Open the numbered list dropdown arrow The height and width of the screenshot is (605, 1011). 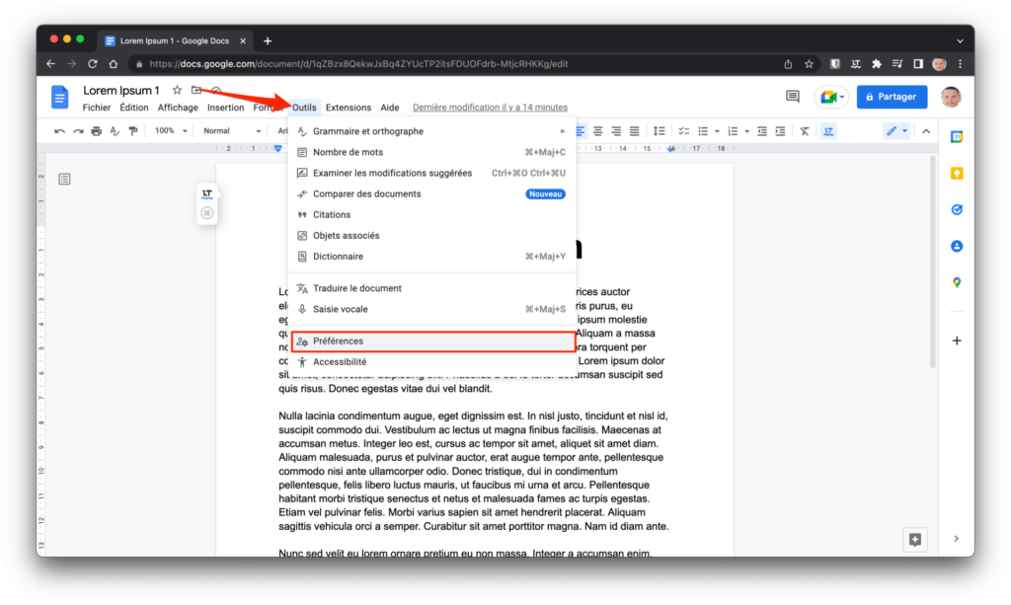pyautogui.click(x=746, y=131)
